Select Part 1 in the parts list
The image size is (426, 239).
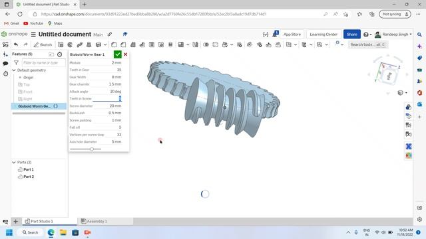(x=29, y=170)
